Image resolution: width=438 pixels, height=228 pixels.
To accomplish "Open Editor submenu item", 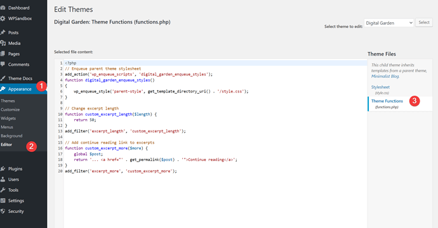I will click(x=6, y=144).
